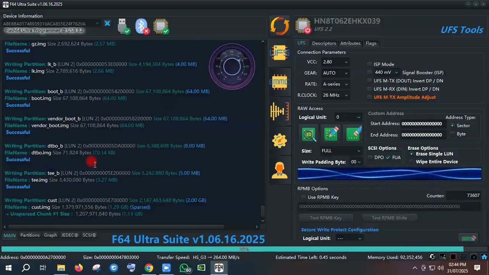Enable UFS M-TX (DOUT) Invert checkbox

[369, 81]
